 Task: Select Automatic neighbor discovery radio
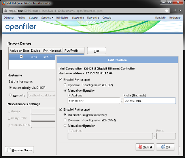click(65, 115)
